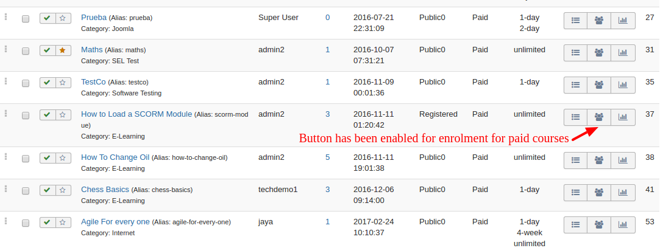Viewport: 663px width, 248px height.
Task: Open users group icon for Chess Basics
Action: [x=599, y=193]
